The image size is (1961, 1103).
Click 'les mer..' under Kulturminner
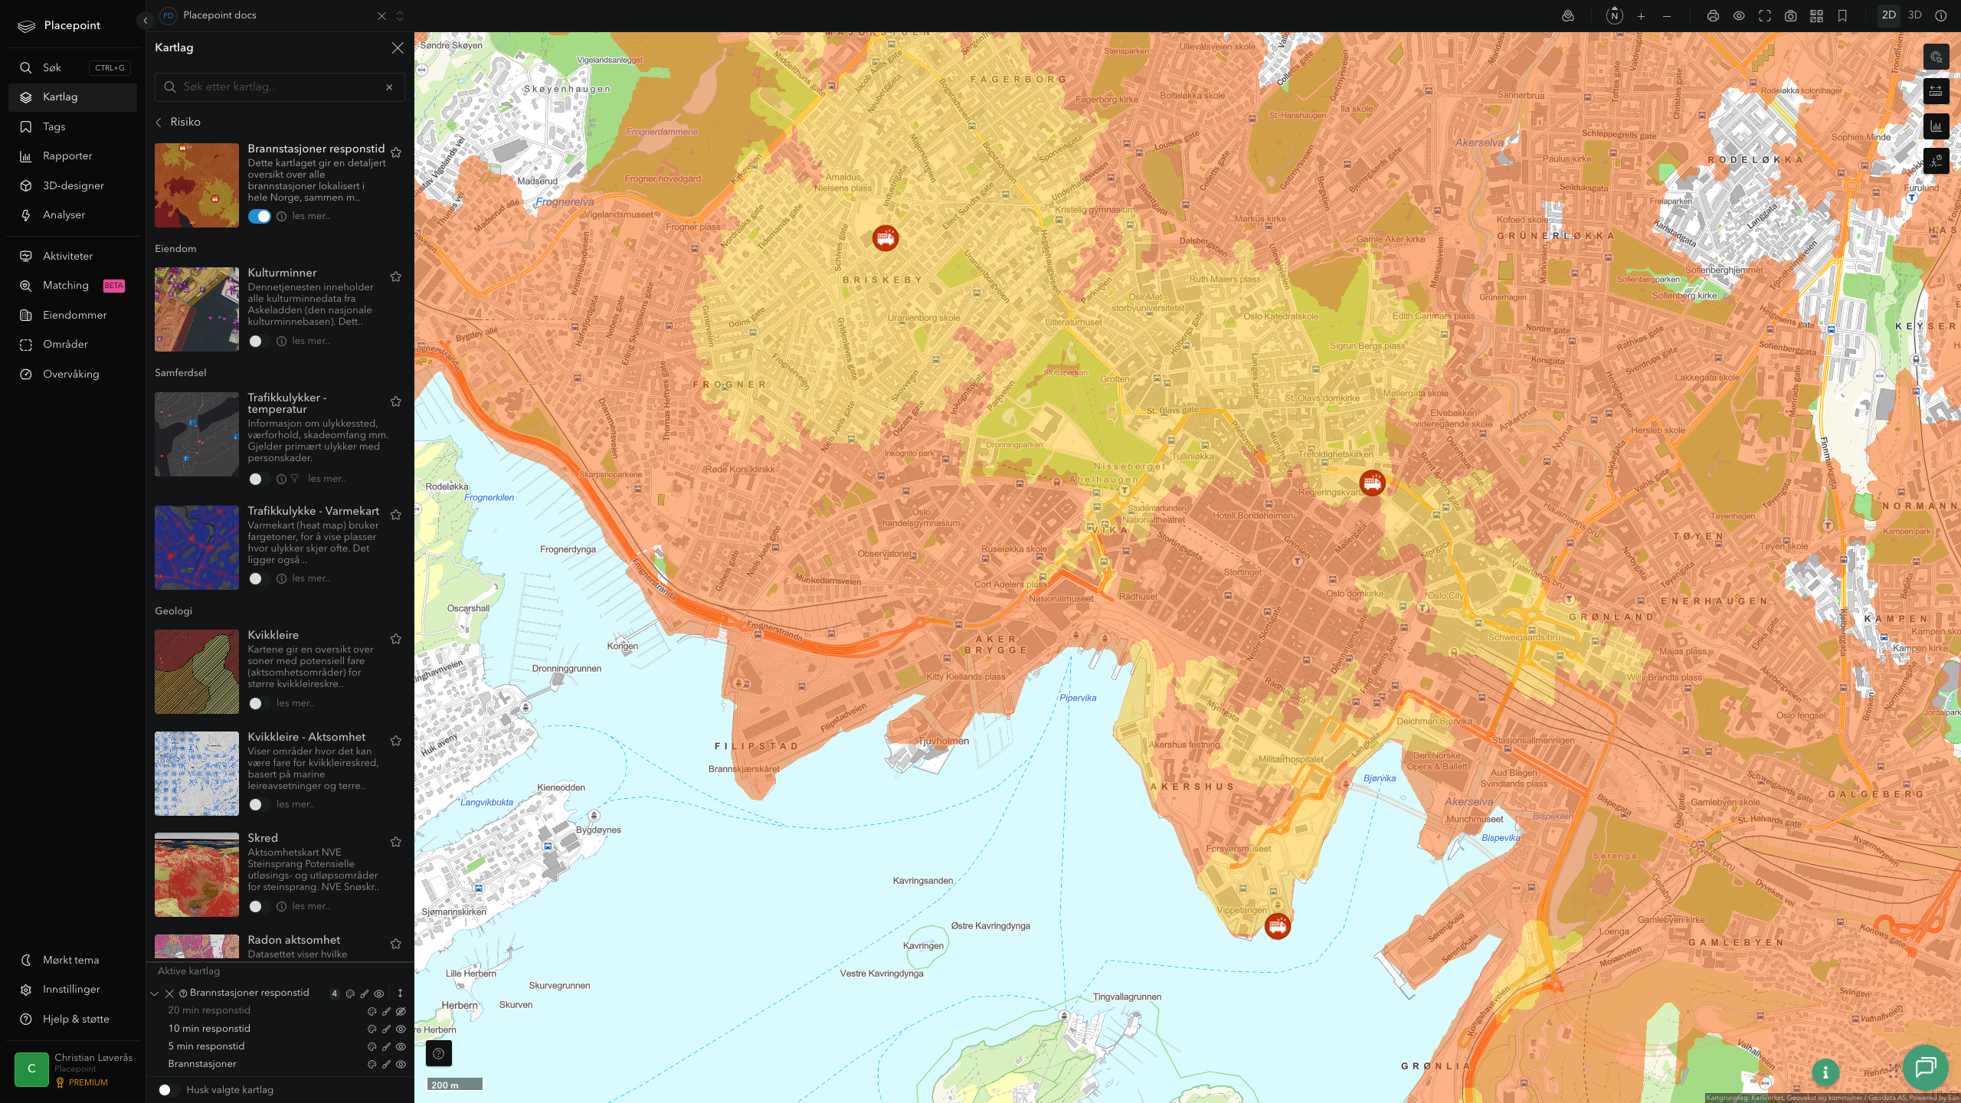pyautogui.click(x=311, y=341)
